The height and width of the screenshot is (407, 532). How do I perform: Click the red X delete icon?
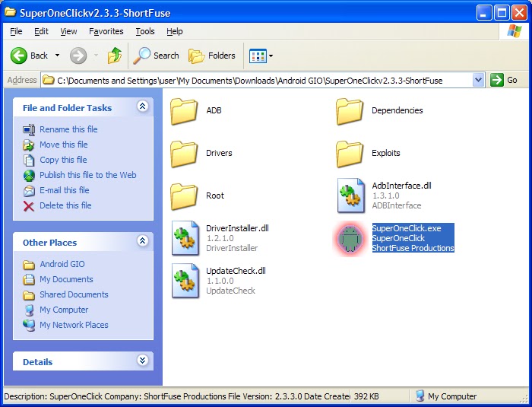[29, 206]
